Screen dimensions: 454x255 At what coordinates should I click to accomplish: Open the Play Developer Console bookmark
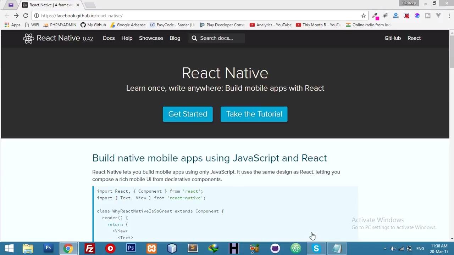[x=222, y=25]
